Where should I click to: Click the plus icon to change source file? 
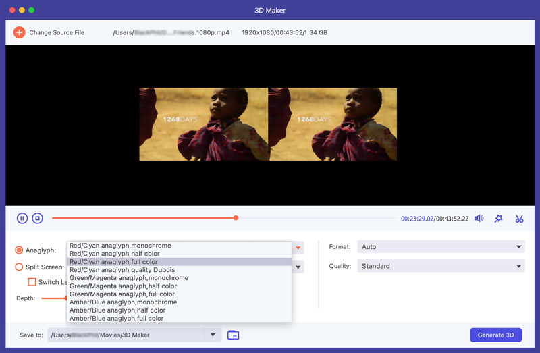pos(19,32)
